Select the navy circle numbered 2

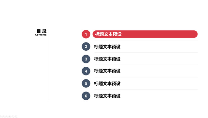[86, 46]
